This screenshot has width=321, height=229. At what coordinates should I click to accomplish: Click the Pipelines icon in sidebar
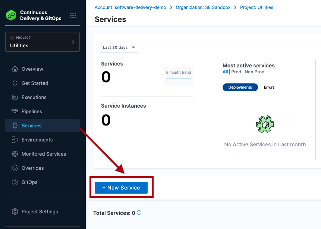click(15, 111)
